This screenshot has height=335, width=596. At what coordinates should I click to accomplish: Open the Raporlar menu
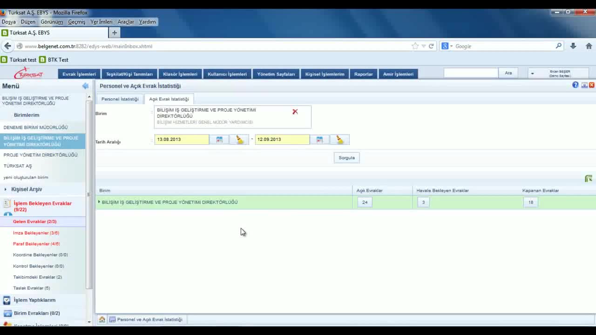point(363,74)
